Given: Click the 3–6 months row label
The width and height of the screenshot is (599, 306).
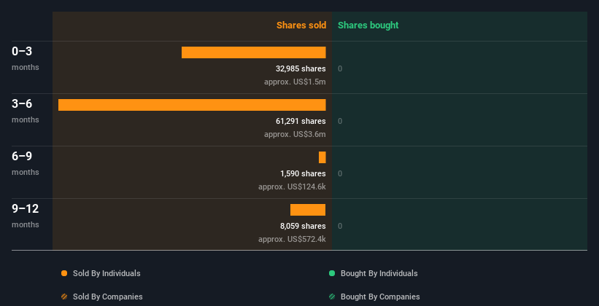Looking at the screenshot, I should [26, 111].
